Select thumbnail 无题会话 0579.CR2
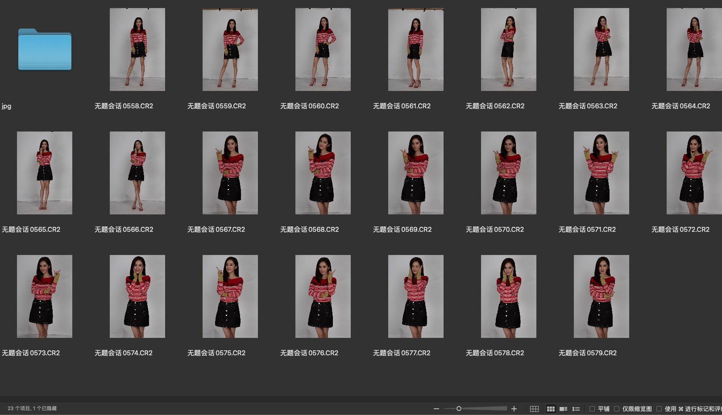Screen dimensions: 722x415 coord(602,296)
